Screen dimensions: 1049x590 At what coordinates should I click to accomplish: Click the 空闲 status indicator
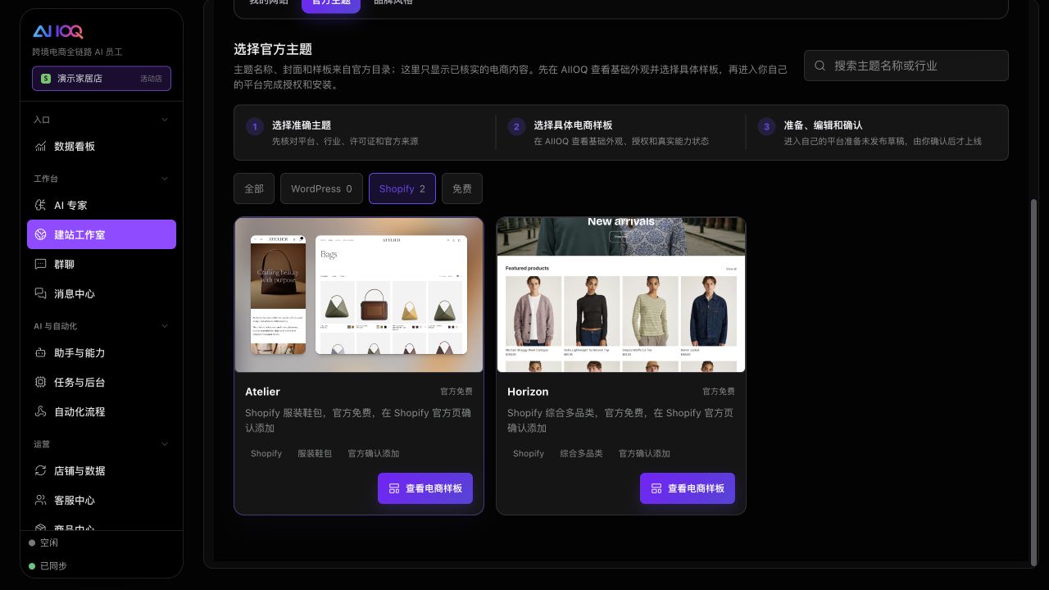(43, 542)
